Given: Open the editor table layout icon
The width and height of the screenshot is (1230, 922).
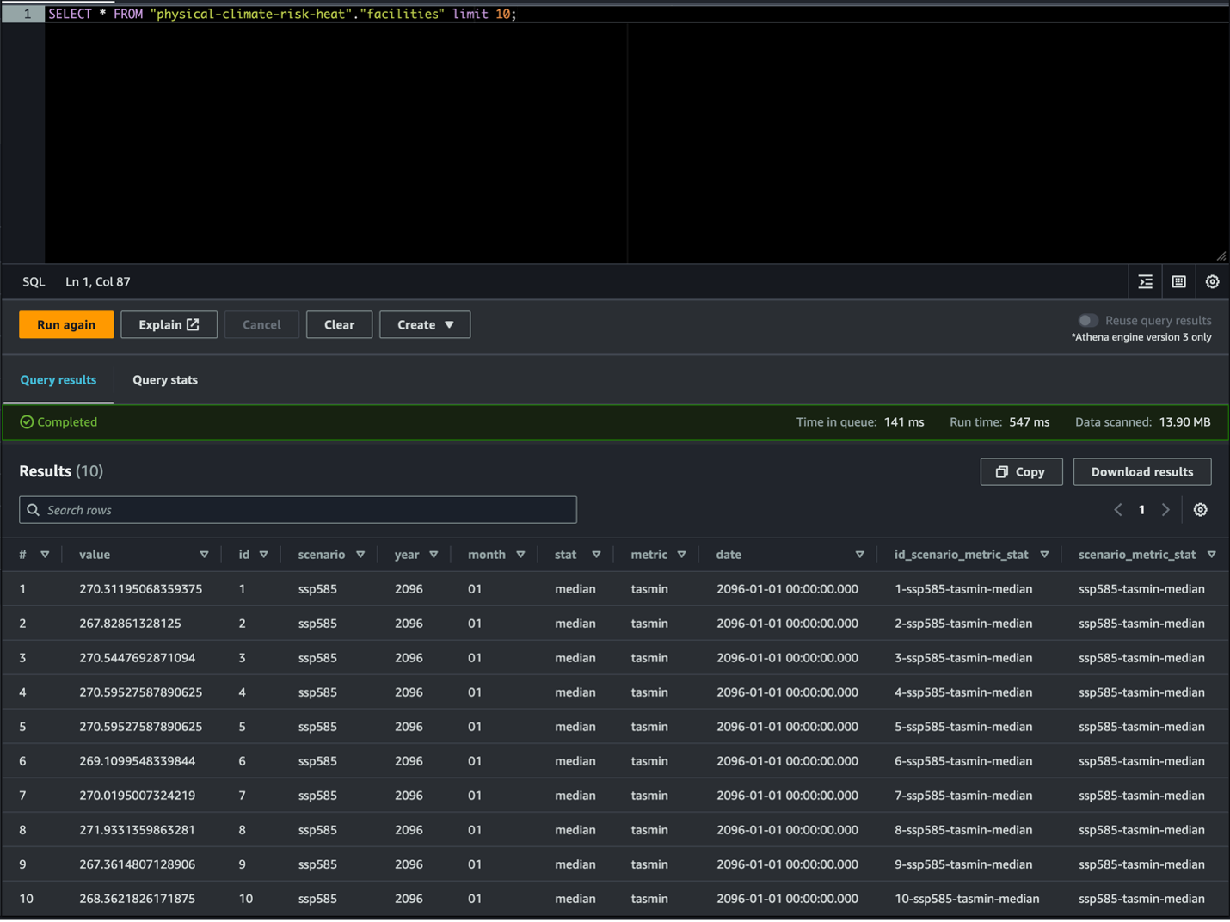Looking at the screenshot, I should 1178,282.
